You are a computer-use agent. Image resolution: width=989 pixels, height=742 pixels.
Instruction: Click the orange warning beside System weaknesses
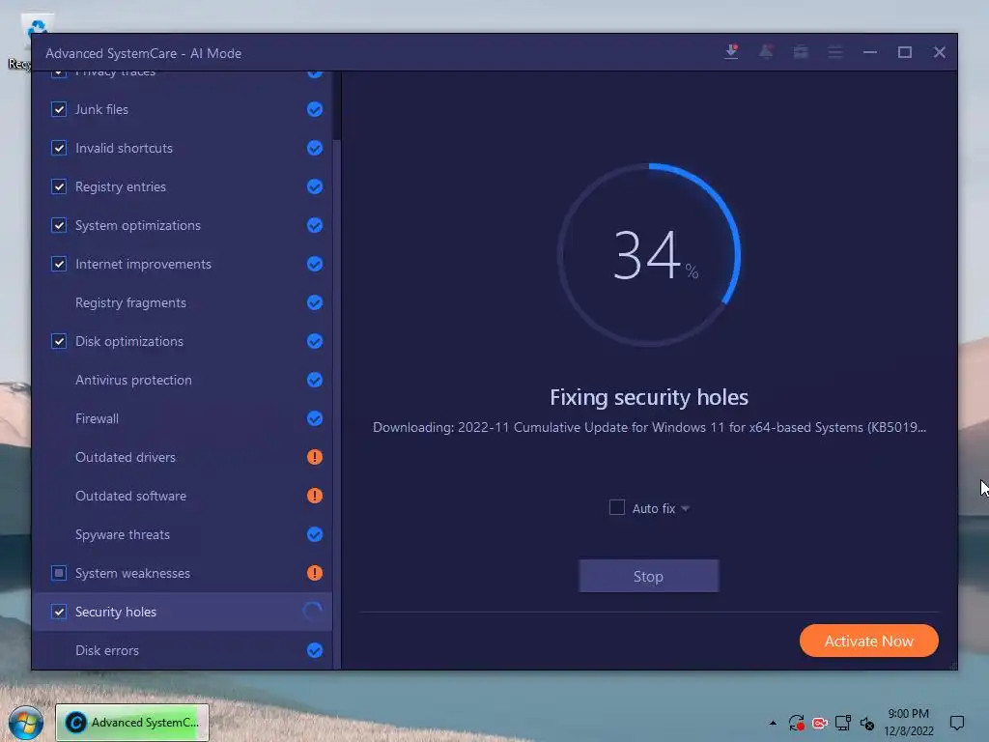tap(315, 573)
